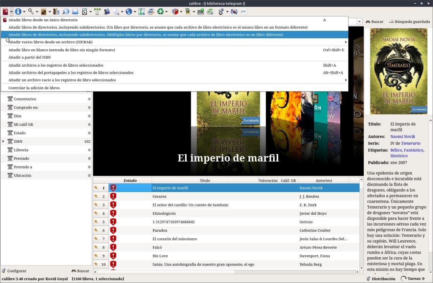This screenshot has height=283, width=433.
Task: Select the Comentarios category in tag browser
Action: [x=46, y=99]
